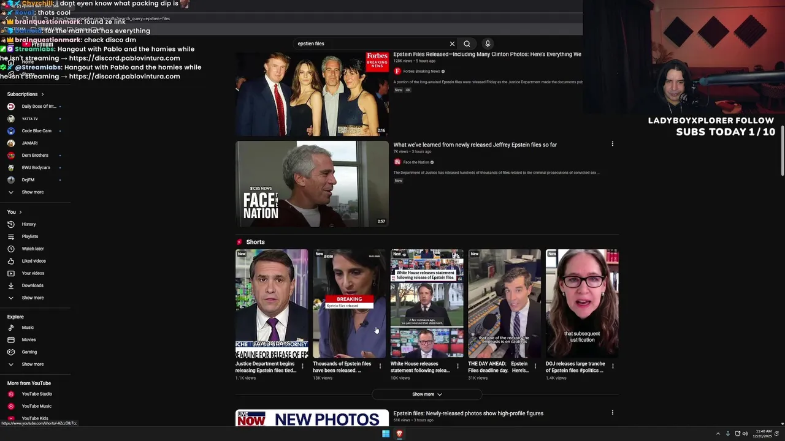Play the BREAKING 'Epstein files released' short thumbnail
This screenshot has height=441, width=785.
point(349,303)
